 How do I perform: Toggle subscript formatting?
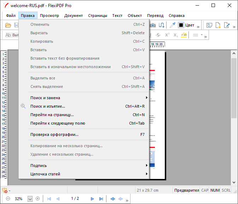[x=176, y=35]
